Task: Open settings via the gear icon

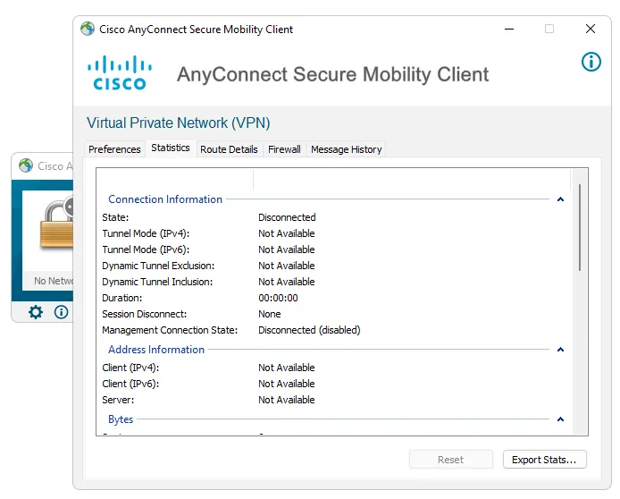Action: point(36,312)
